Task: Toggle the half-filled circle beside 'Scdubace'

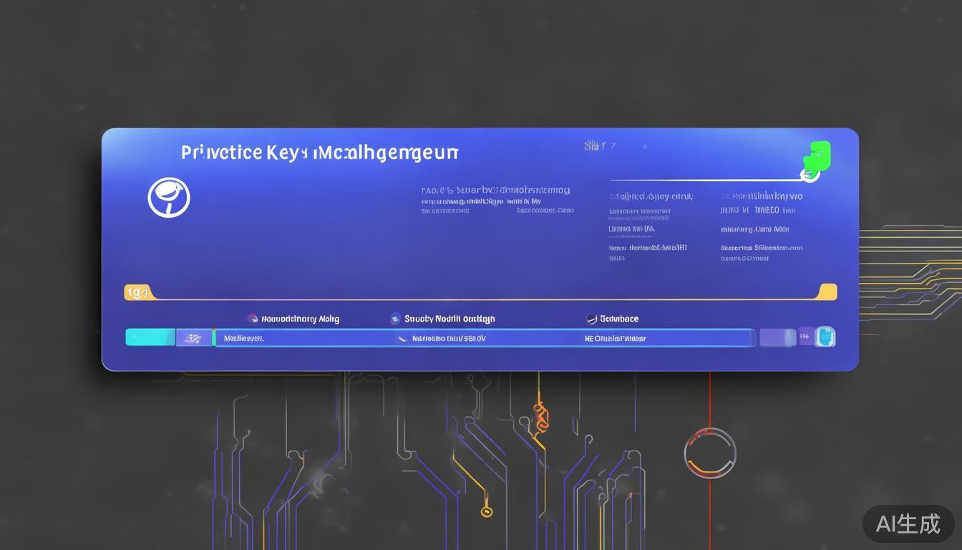Action: pos(591,319)
